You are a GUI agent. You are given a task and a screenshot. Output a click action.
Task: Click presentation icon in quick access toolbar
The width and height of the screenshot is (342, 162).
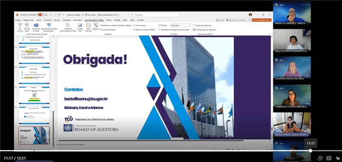coord(59,15)
